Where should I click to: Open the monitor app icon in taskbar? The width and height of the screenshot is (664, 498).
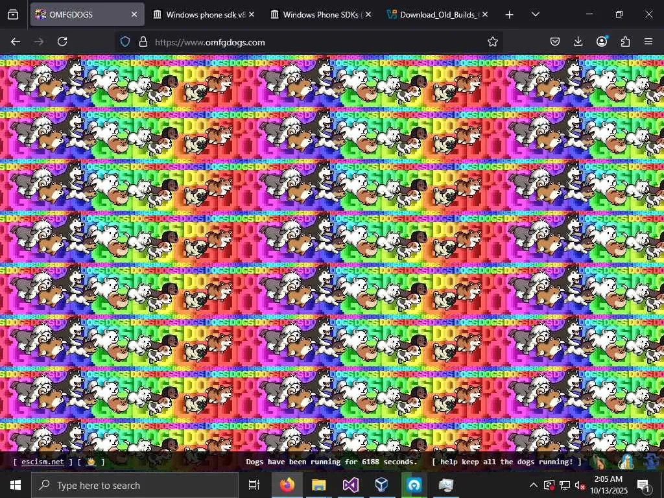pos(445,485)
